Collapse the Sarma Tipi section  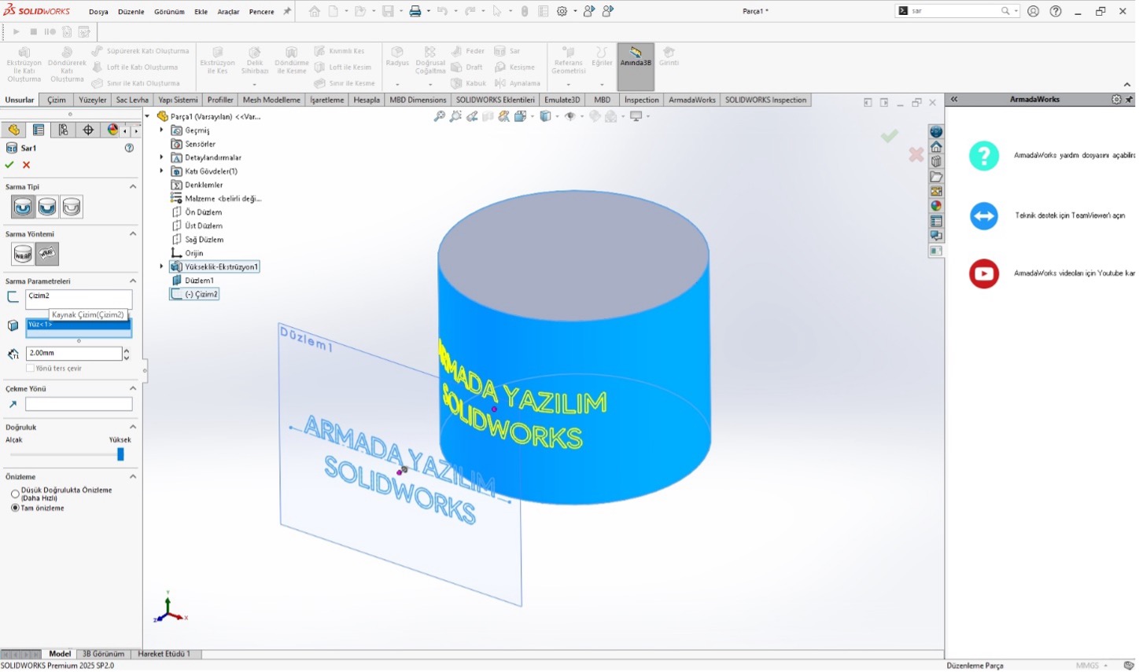click(x=133, y=187)
